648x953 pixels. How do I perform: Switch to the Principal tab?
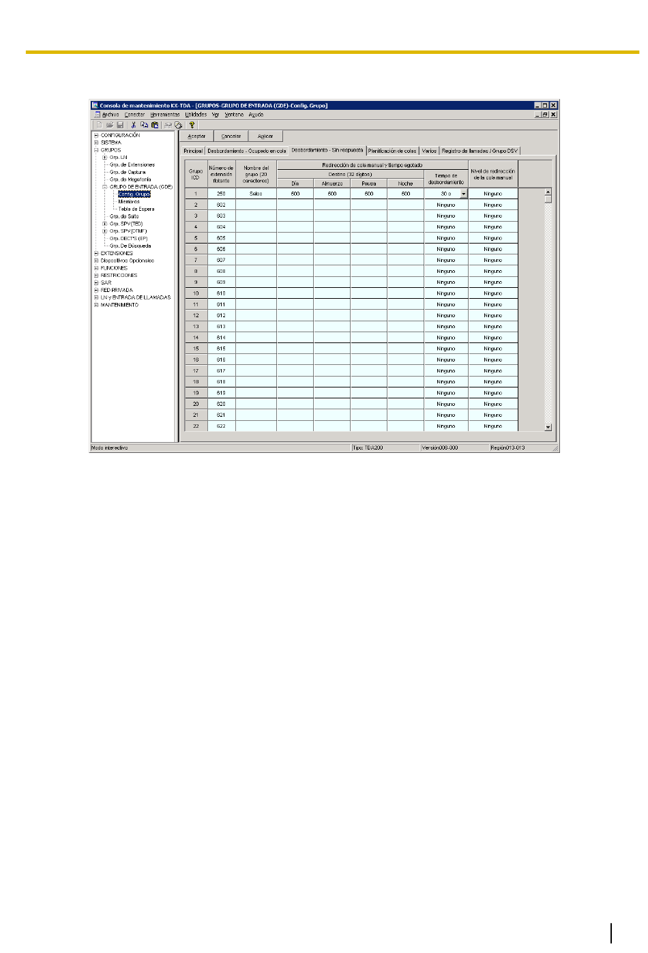(193, 151)
